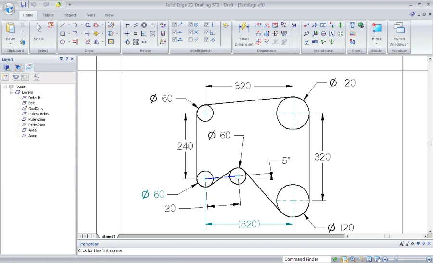Image resolution: width=433 pixels, height=263 pixels.
Task: Click the New Layer icon in Layers panel
Action: (5, 77)
